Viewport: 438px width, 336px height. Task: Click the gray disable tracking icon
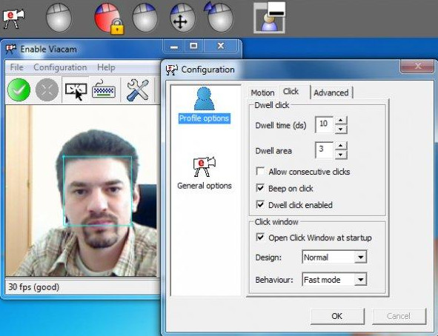(47, 90)
